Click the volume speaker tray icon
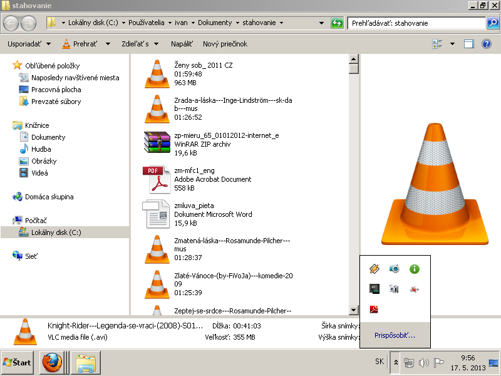 point(424,363)
